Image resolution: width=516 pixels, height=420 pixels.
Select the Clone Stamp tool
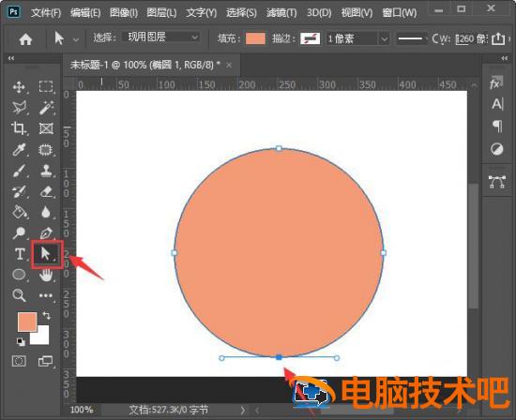[x=46, y=171]
